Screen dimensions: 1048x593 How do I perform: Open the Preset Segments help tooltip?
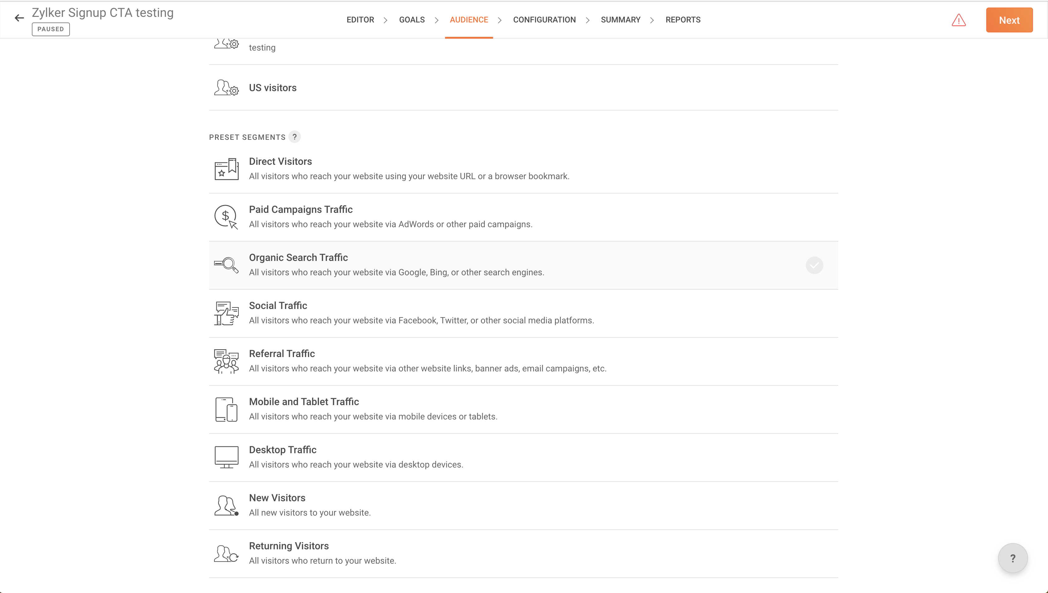point(294,137)
